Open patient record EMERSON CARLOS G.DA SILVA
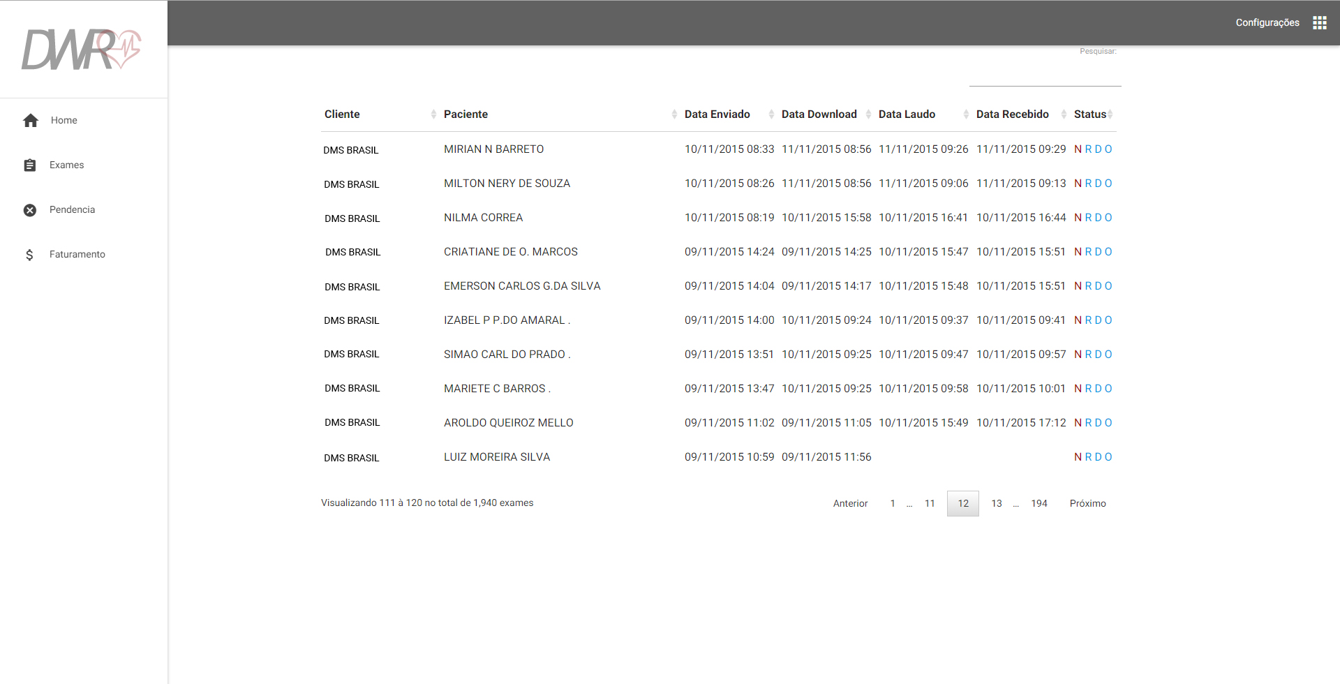The width and height of the screenshot is (1340, 684). [522, 285]
